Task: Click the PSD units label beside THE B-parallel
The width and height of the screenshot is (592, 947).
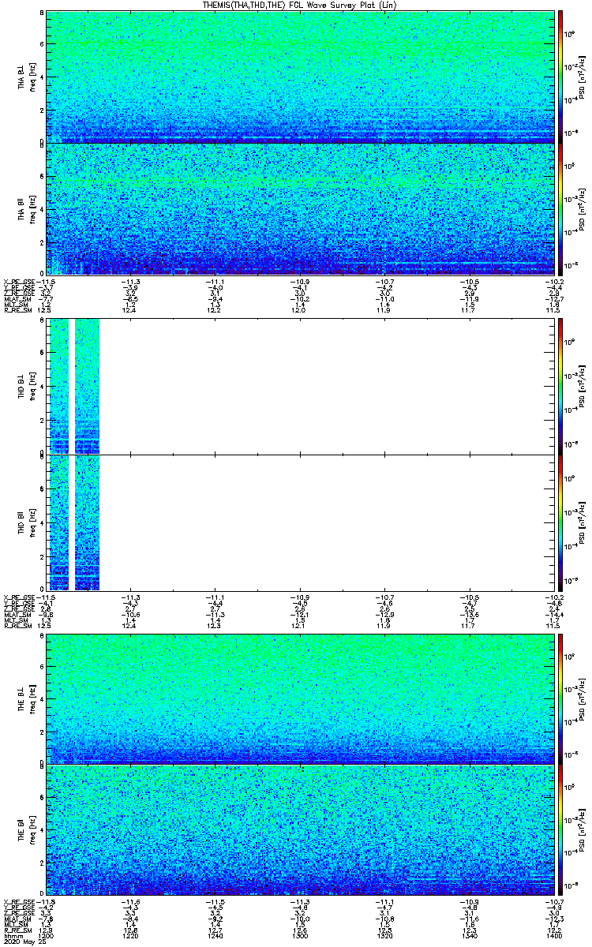Action: coord(580,831)
